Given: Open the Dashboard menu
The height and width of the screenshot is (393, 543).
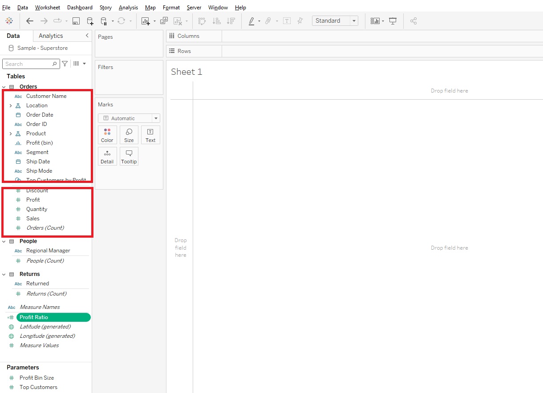Looking at the screenshot, I should 80,8.
